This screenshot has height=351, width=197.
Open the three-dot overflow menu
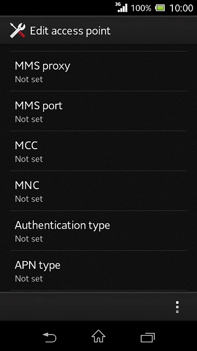pyautogui.click(x=177, y=307)
